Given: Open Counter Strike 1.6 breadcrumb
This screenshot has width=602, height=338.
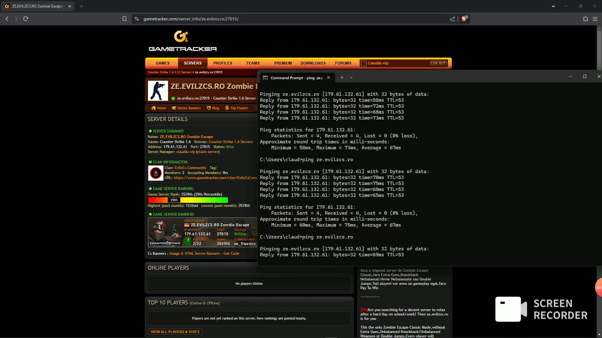Looking at the screenshot, I should coord(161,72).
